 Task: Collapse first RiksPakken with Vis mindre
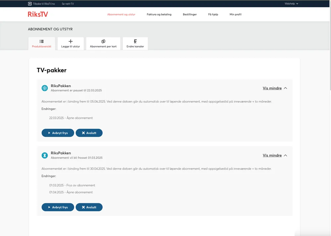click(x=275, y=88)
